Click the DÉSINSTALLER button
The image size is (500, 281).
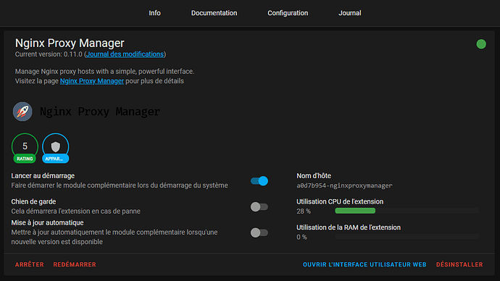coord(459,264)
